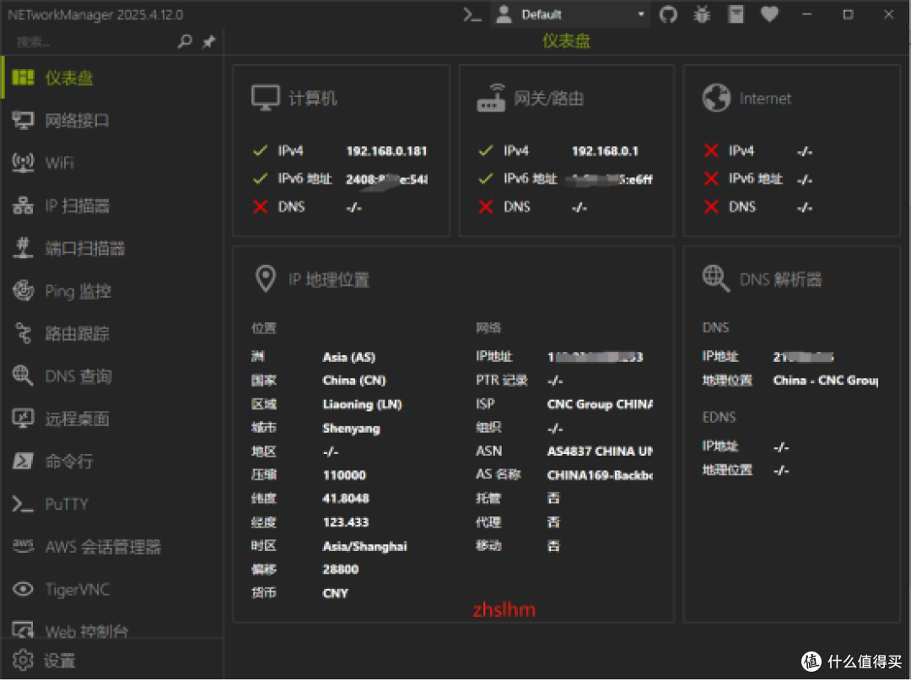Screen dimensions: 911x681
Task: Open the 端口扫描器 sidebar item
Action: [112, 248]
